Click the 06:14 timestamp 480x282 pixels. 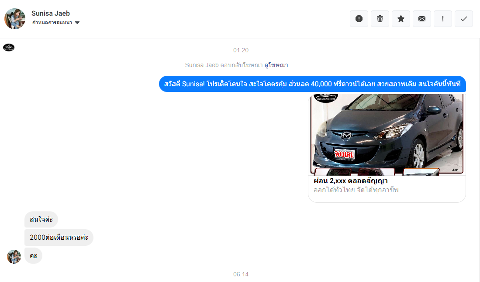tap(241, 274)
